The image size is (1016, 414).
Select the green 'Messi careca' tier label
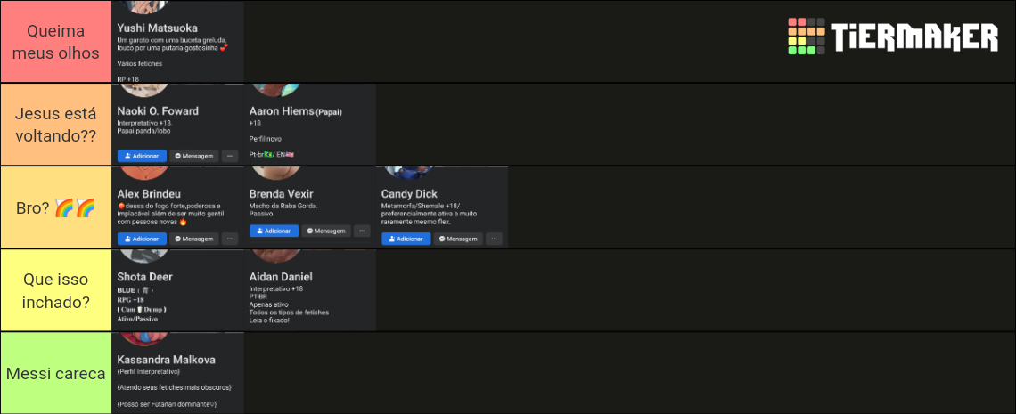56,372
